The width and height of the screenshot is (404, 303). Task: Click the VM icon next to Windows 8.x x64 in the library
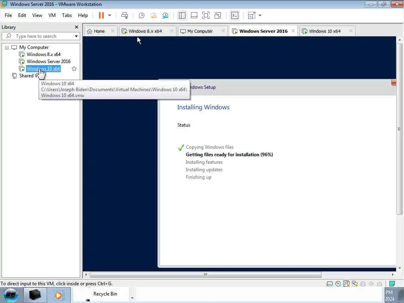[22, 54]
